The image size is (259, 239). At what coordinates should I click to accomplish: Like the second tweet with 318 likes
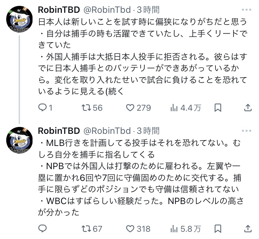pos(130,229)
